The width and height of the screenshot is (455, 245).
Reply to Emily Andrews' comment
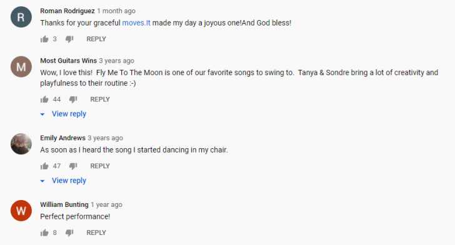[100, 166]
